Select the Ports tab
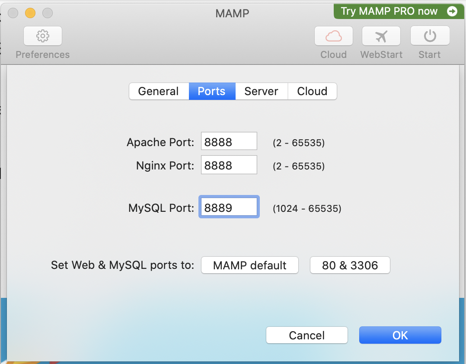 pyautogui.click(x=212, y=91)
